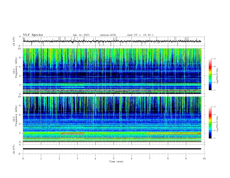Viewport: 230px width, 178px height.
Task: Click the "VLF Spectra" plot title
Action: point(33,35)
